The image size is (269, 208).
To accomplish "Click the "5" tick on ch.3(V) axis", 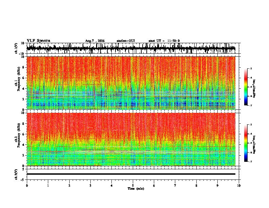I will 23,169.
